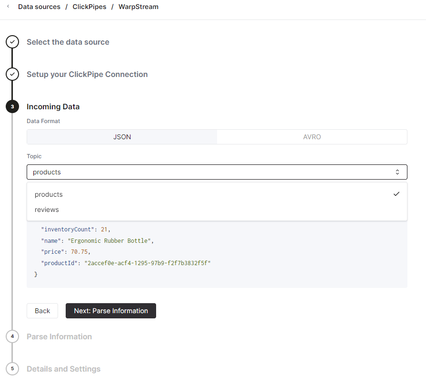Click the step 5 number circle
The width and height of the screenshot is (426, 383).
[12, 369]
